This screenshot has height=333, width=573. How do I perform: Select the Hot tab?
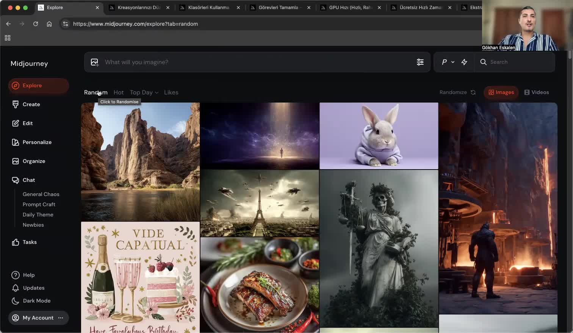(x=119, y=92)
